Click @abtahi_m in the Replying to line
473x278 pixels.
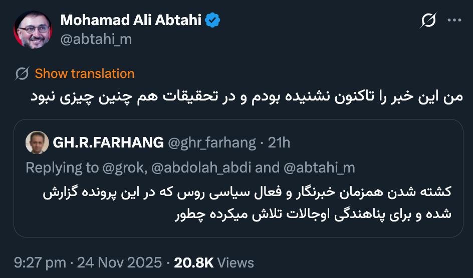tap(319, 167)
